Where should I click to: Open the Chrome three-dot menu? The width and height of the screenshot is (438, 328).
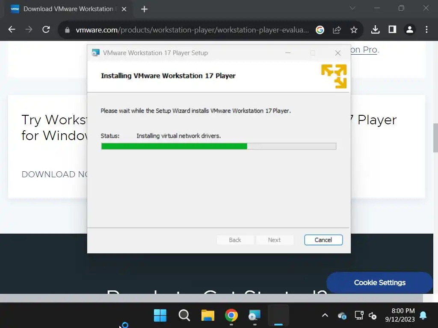pos(426,29)
